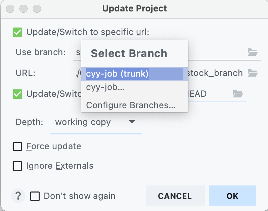The image size is (268, 211).
Task: Toggle the second Update/Switch revision checkbox
Action: [x=17, y=94]
